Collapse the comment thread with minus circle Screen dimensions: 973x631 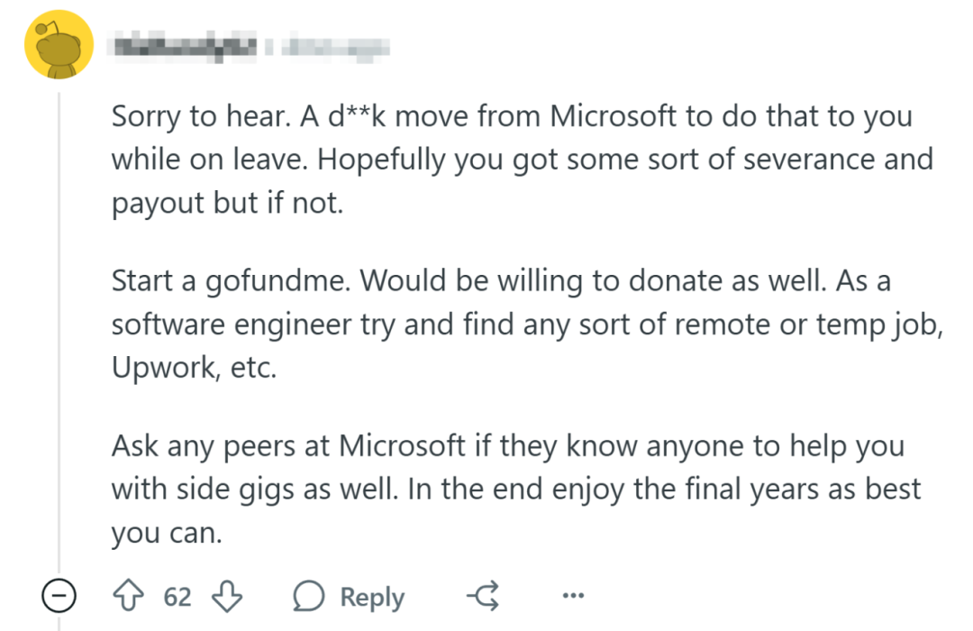click(x=59, y=596)
